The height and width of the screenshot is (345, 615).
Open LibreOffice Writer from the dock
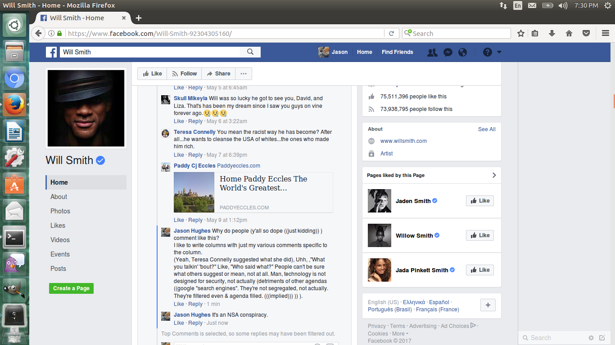[x=14, y=132]
